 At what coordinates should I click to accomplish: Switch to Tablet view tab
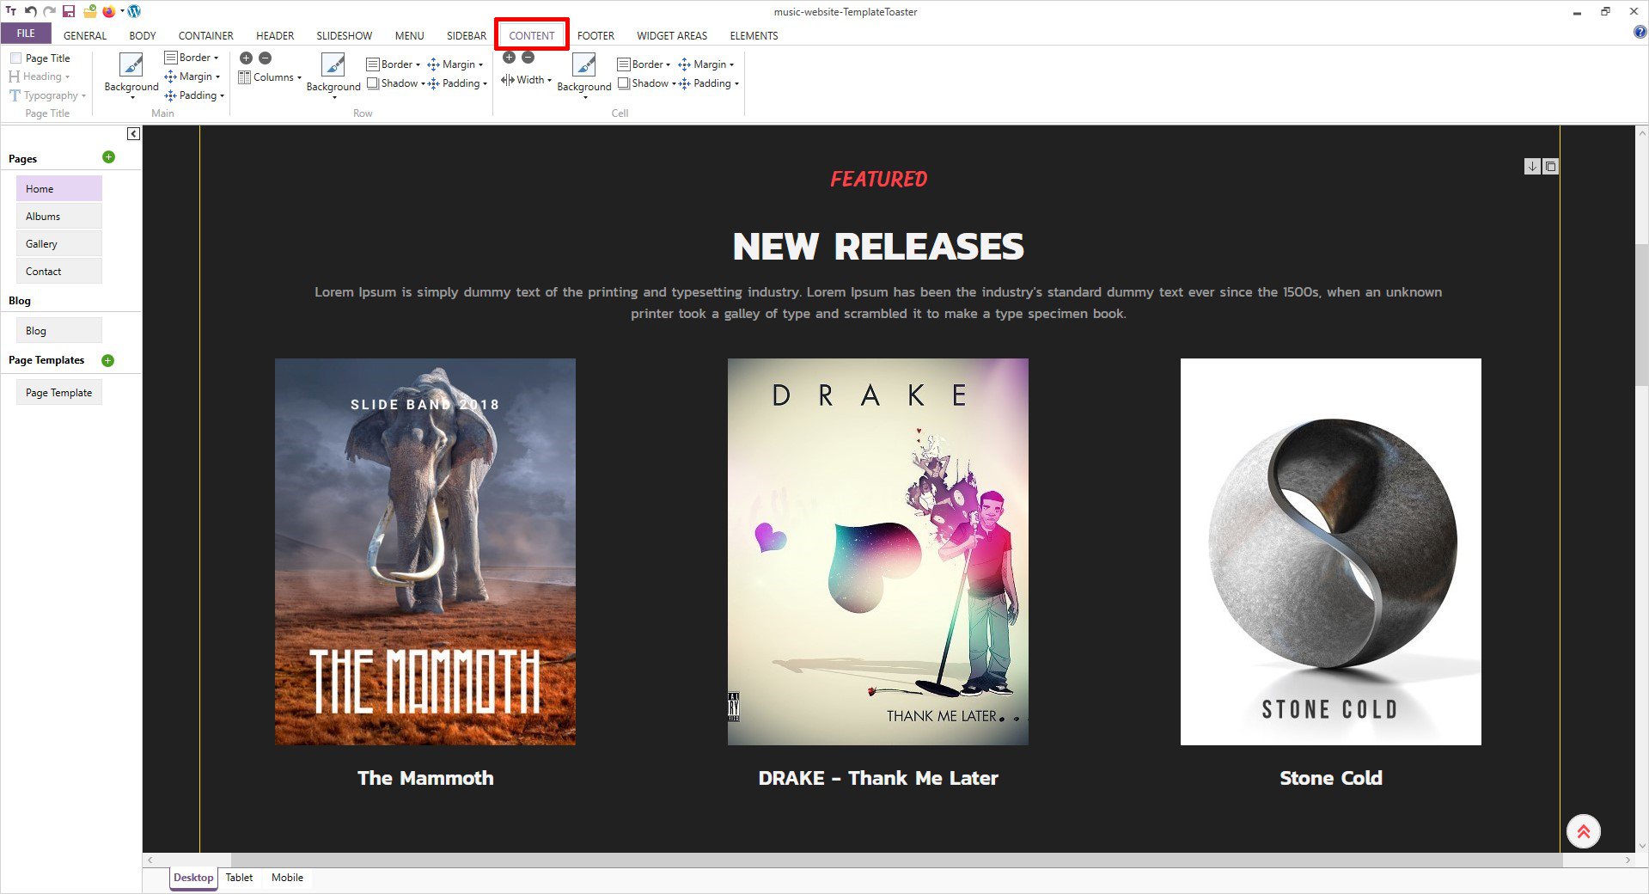[239, 878]
